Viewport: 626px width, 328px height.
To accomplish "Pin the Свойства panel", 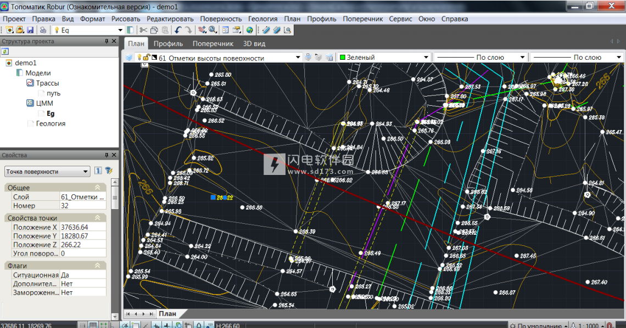I will (x=107, y=155).
